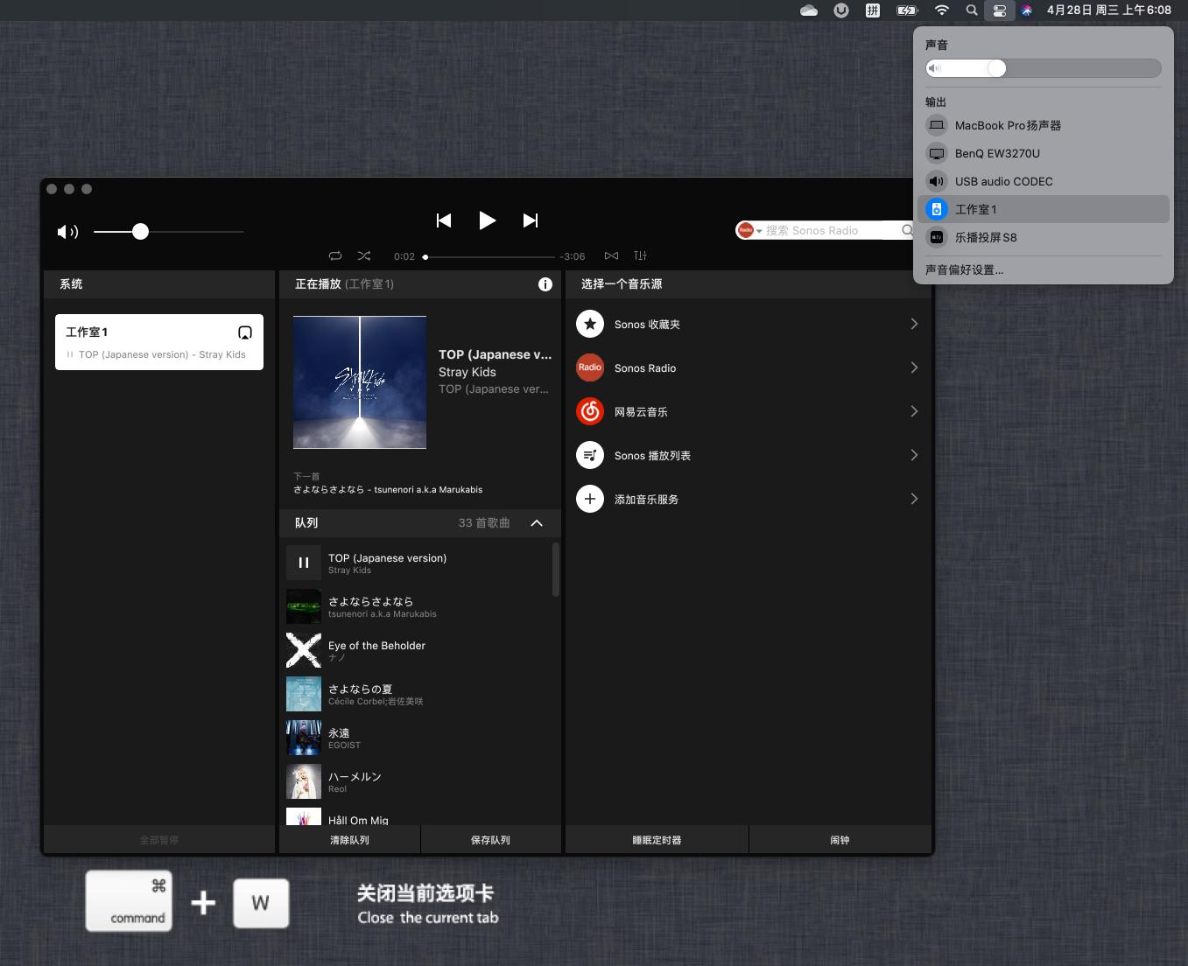Click the queue scrollbar
The height and width of the screenshot is (966, 1188).
pos(555,570)
